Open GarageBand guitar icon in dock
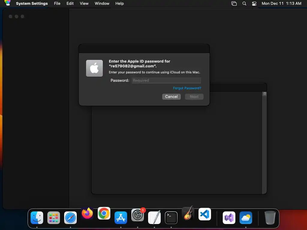Viewport: 307px width, 230px height. (188, 213)
